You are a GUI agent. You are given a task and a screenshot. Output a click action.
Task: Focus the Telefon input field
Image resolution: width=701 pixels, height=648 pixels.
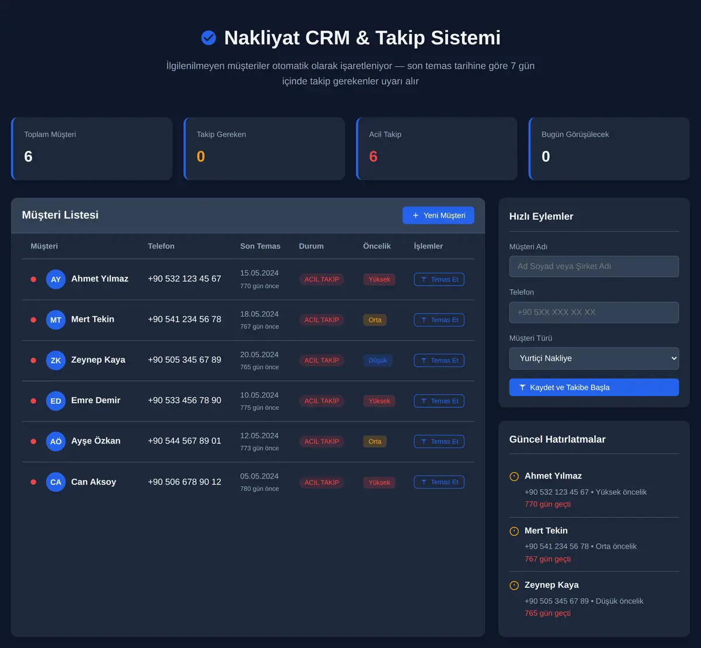pos(594,312)
